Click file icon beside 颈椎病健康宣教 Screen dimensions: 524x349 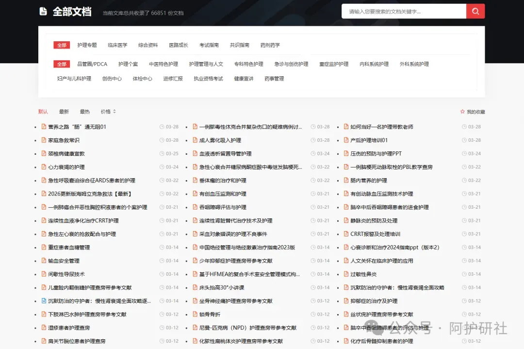pyautogui.click(x=44, y=153)
